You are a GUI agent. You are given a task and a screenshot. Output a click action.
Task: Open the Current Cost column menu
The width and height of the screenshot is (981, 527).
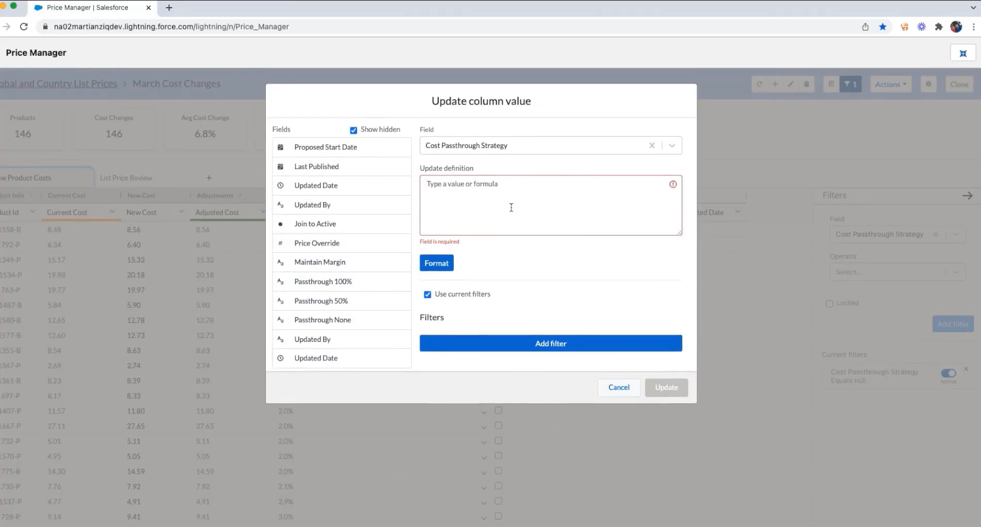(112, 212)
